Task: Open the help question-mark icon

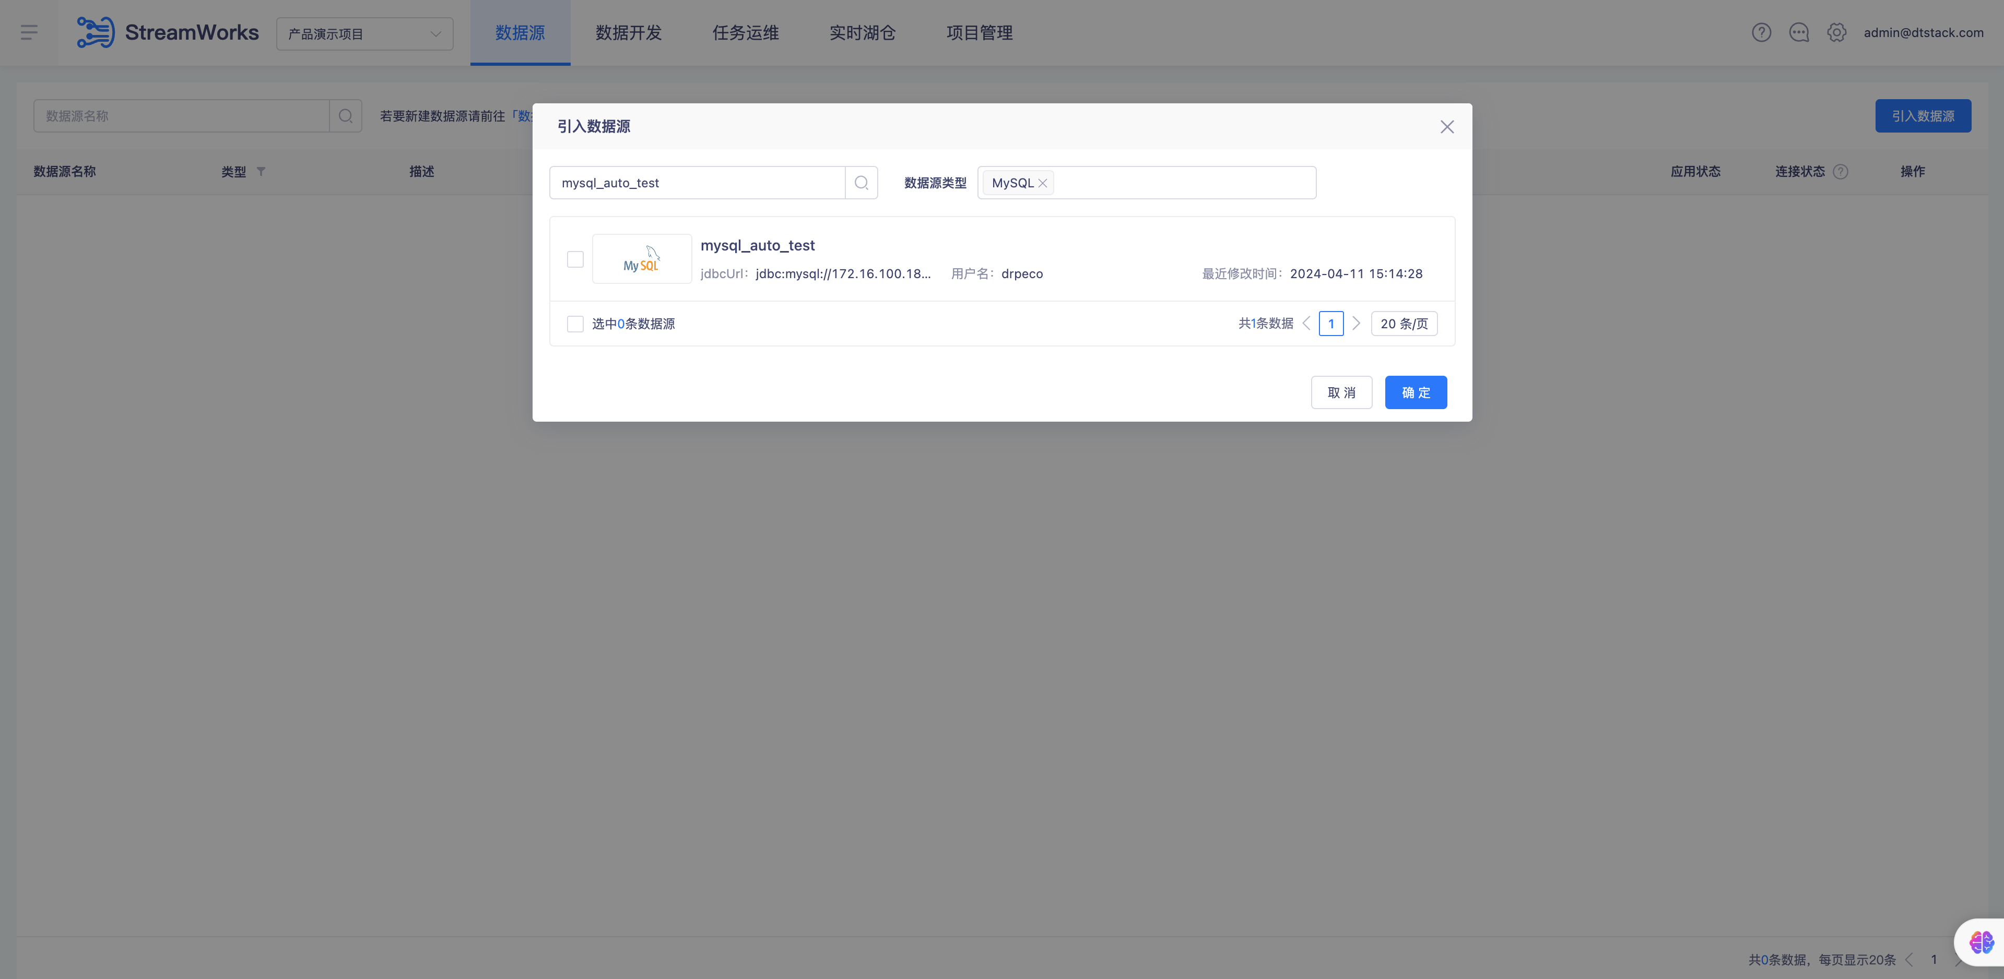Action: pyautogui.click(x=1761, y=33)
